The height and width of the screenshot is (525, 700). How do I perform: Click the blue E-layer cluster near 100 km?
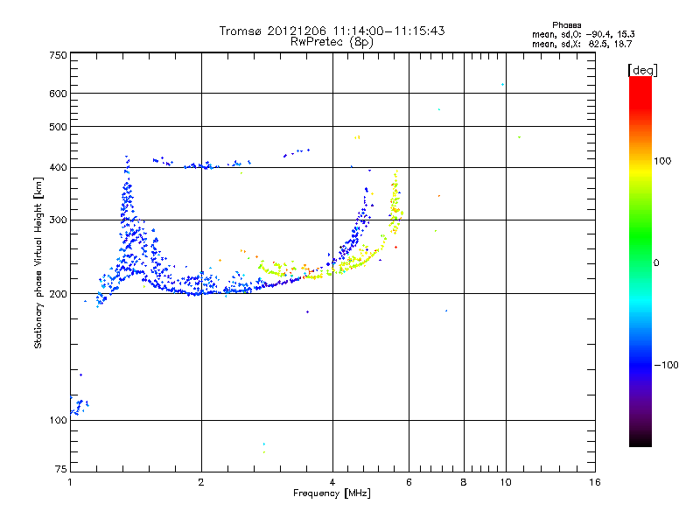click(x=80, y=406)
